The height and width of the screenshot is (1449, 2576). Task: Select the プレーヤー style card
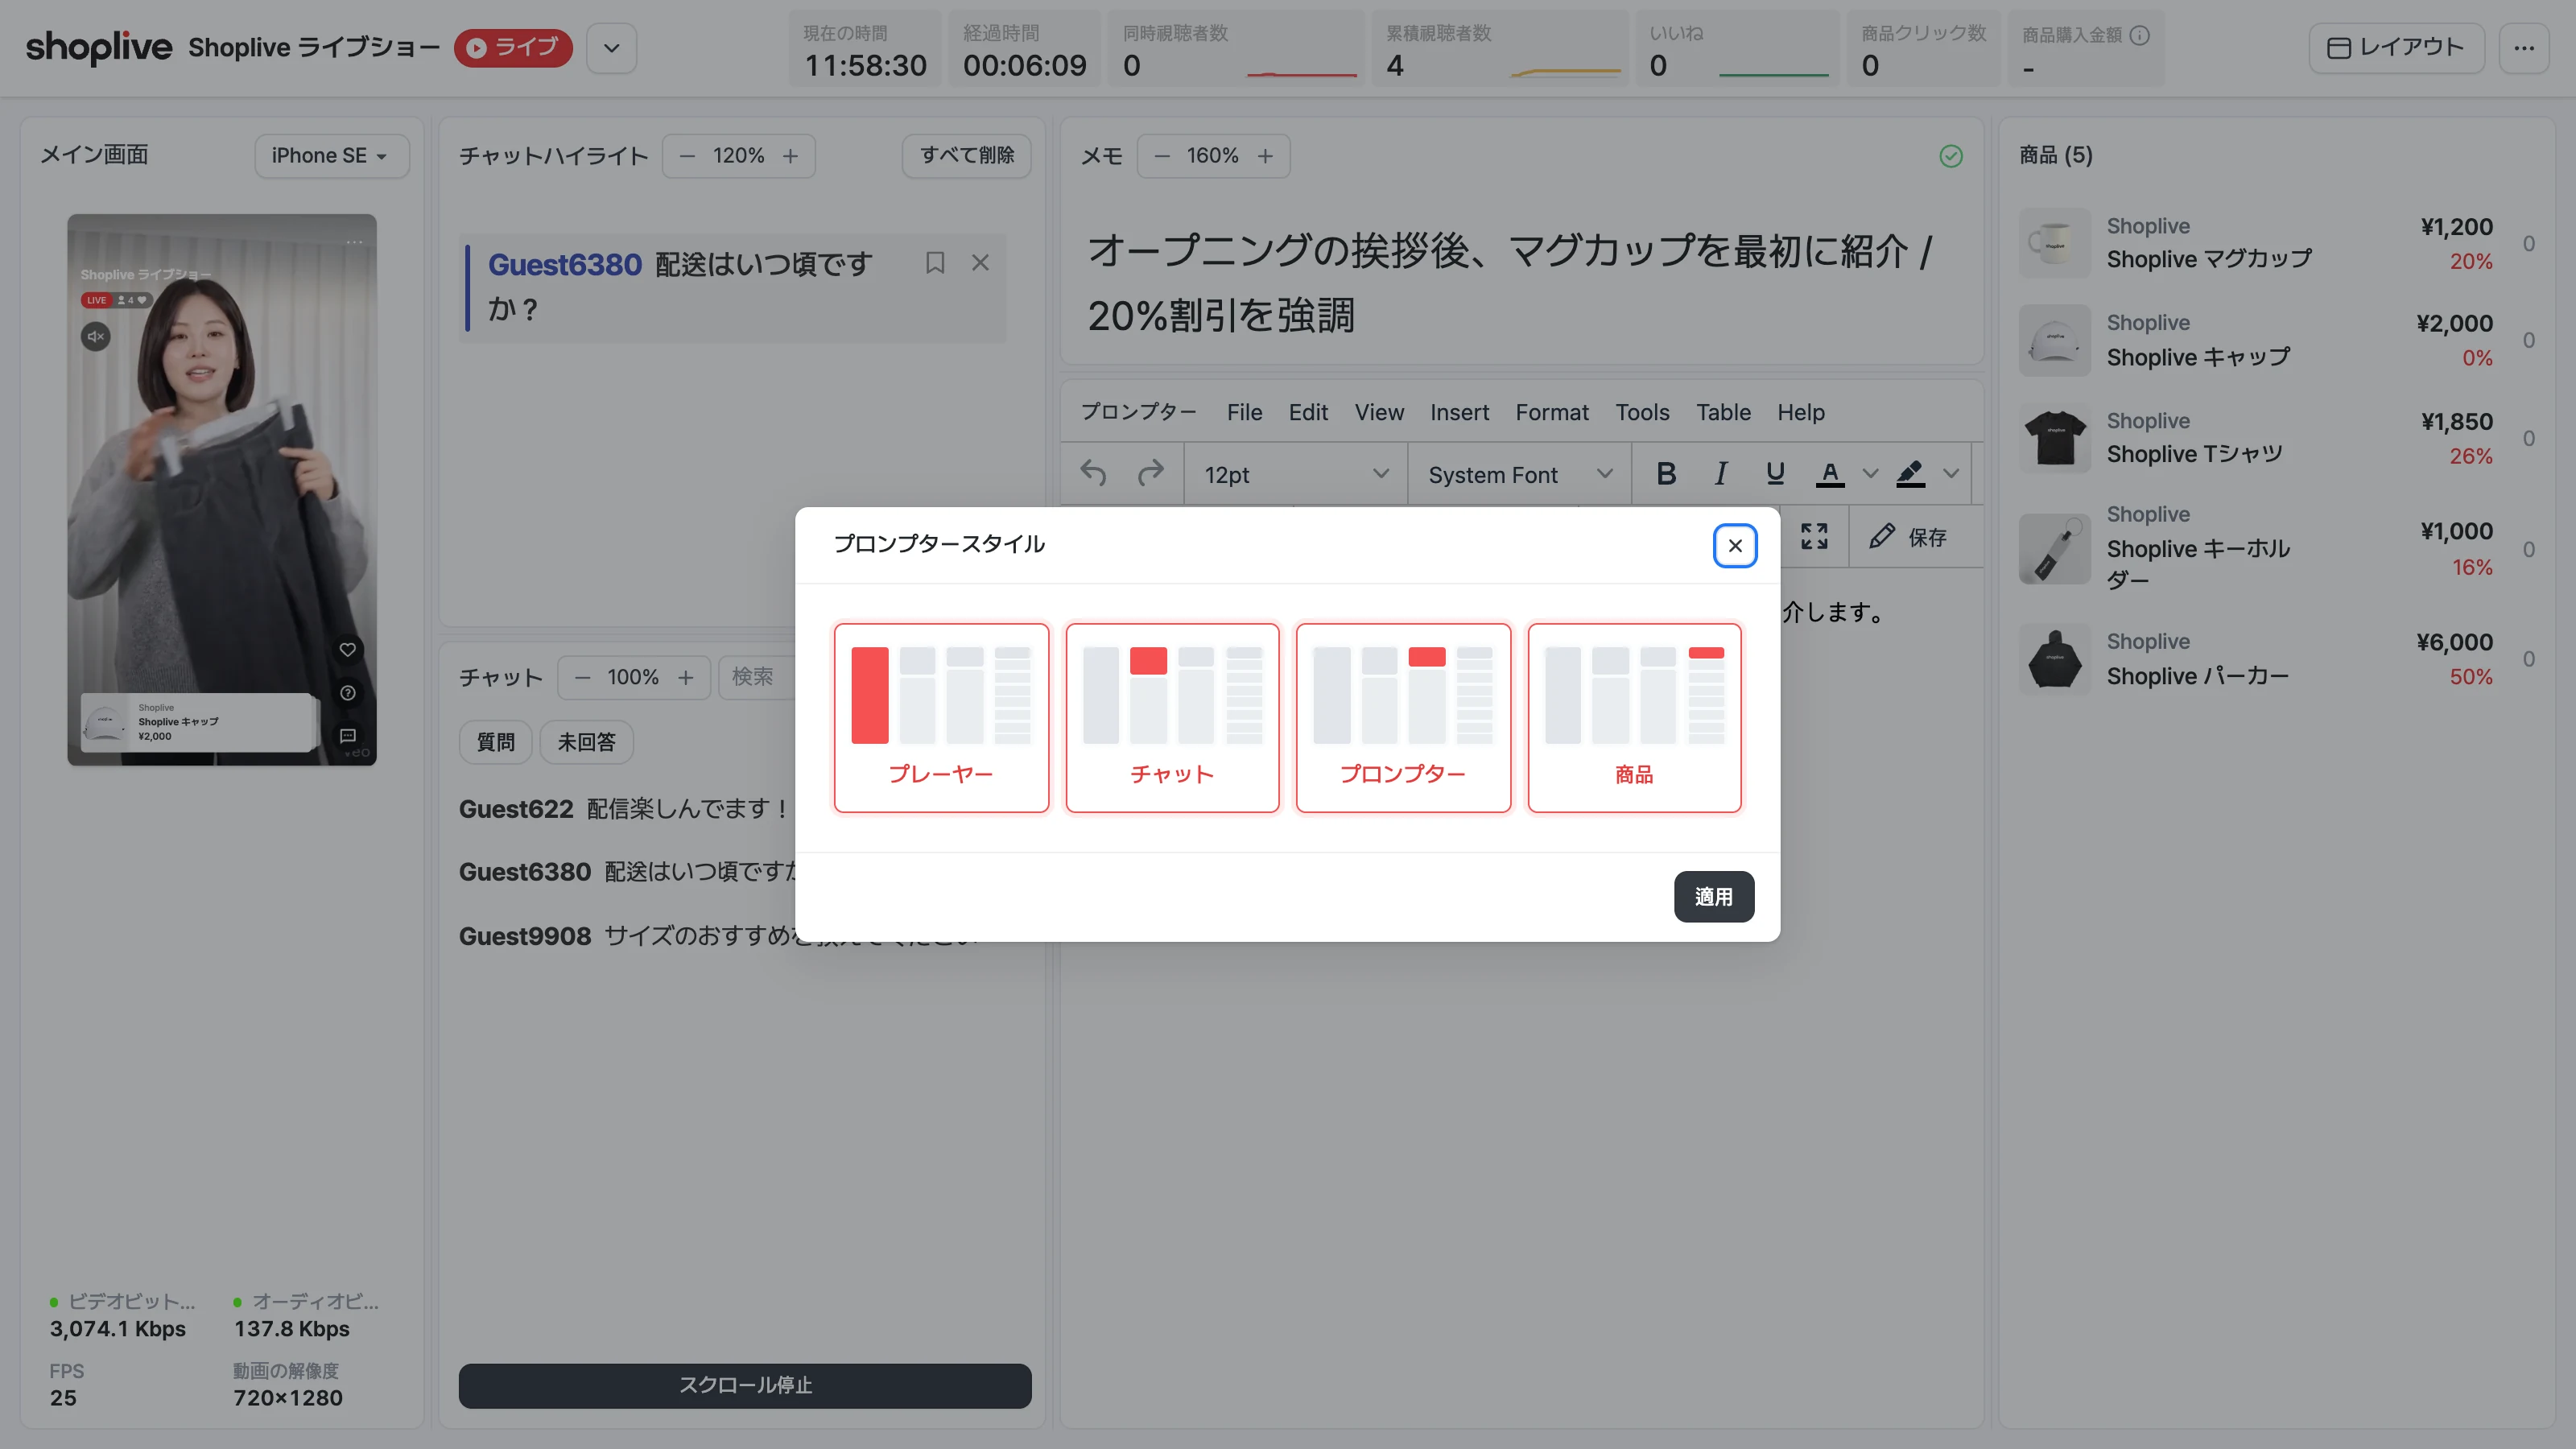point(941,717)
